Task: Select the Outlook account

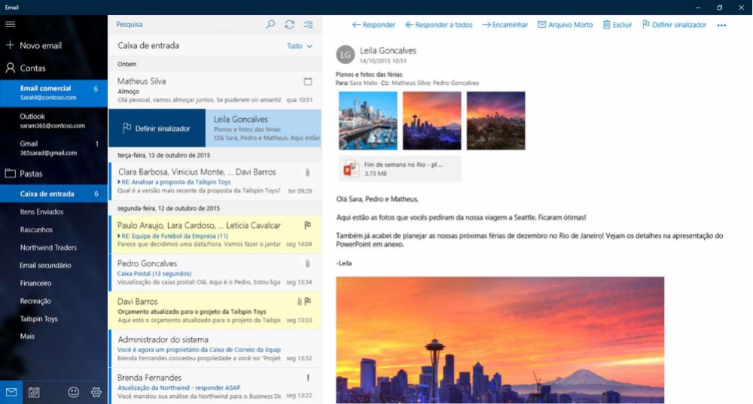Action: point(53,120)
